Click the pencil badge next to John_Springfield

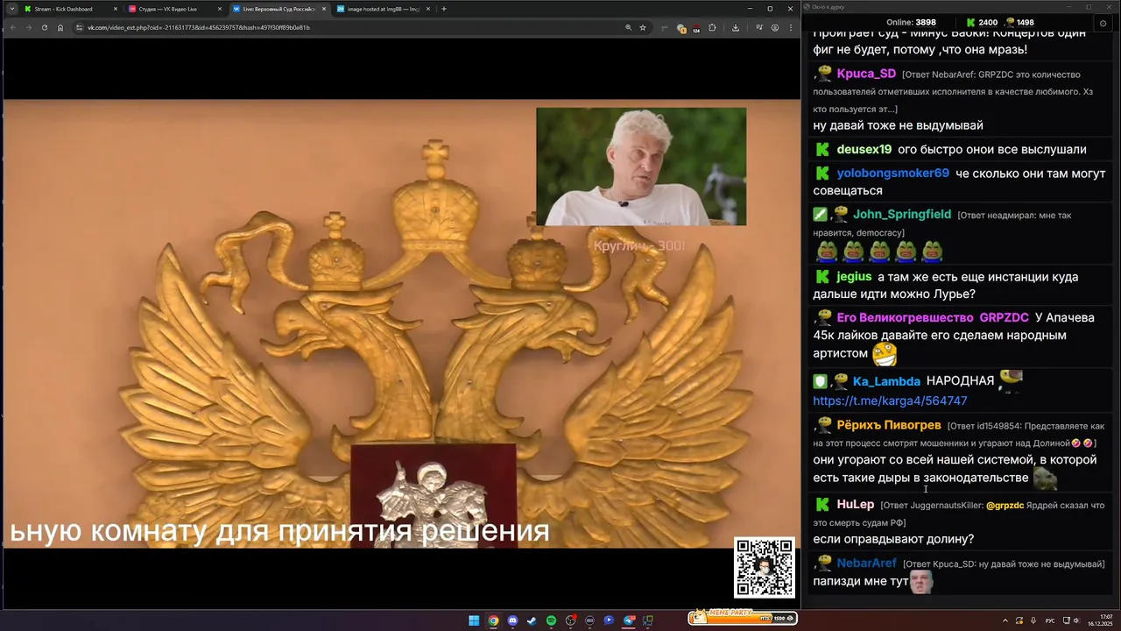[820, 214]
